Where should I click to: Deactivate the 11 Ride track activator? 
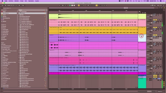coord(155,27)
